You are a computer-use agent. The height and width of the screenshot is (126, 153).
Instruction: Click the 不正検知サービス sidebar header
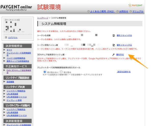pyautogui.click(x=18, y=66)
